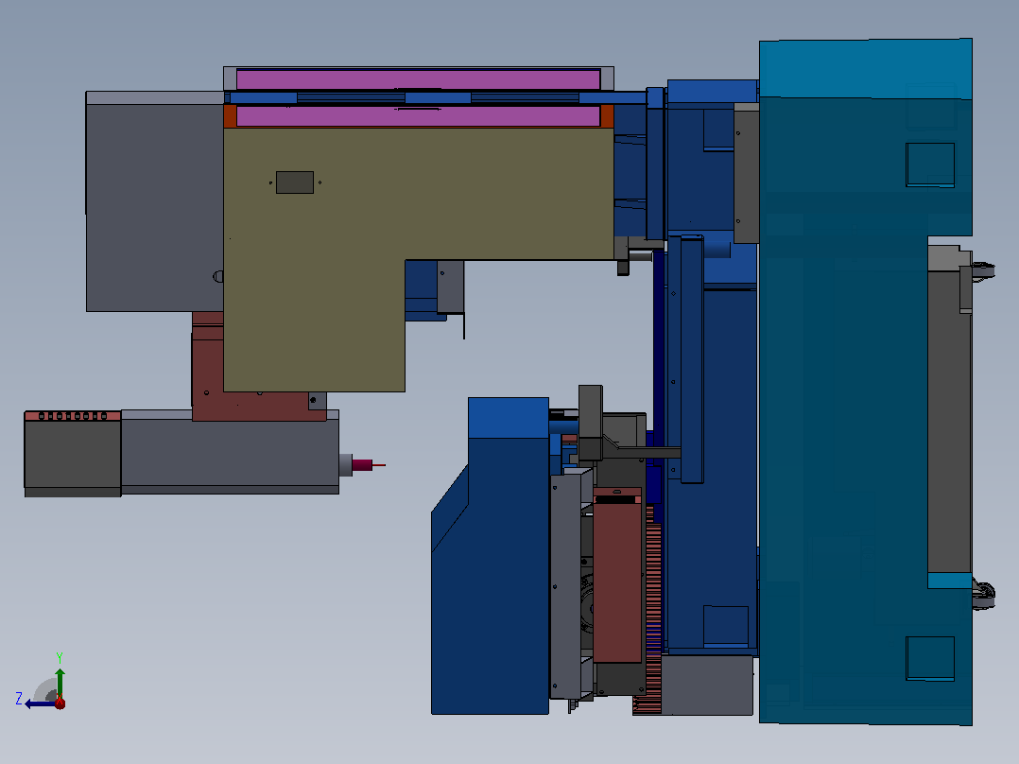Image resolution: width=1019 pixels, height=764 pixels.
Task: Pick the upper magenta bar at the top
Action: point(418,79)
